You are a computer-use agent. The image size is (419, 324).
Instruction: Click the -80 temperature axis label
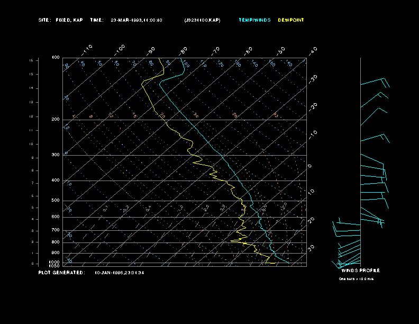pyautogui.click(x=184, y=50)
